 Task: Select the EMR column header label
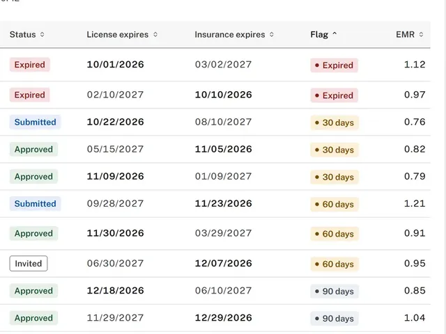tap(405, 35)
